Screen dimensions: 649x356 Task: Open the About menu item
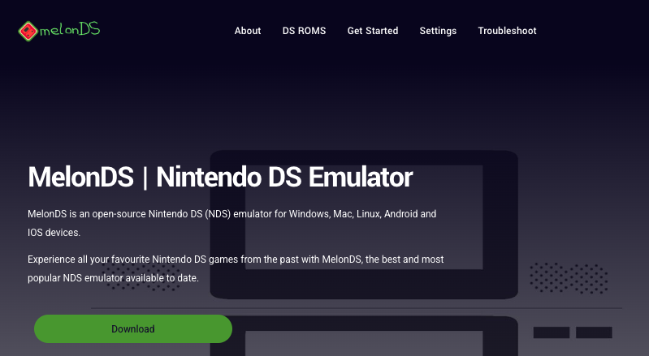(x=248, y=31)
